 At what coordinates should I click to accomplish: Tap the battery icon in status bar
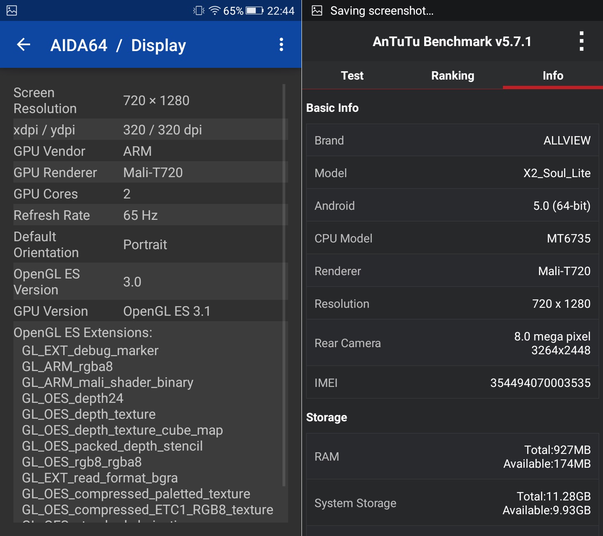tap(254, 10)
